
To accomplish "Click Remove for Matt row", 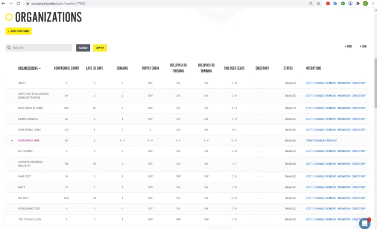I will (x=331, y=187).
